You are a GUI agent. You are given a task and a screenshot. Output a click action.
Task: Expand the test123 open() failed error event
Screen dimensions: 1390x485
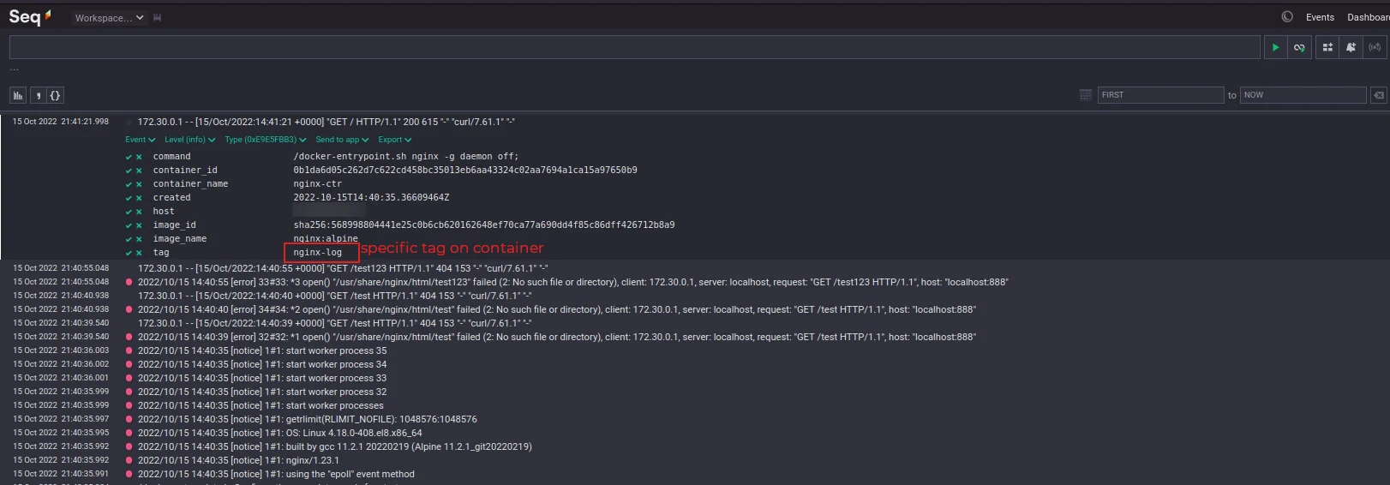tap(572, 282)
